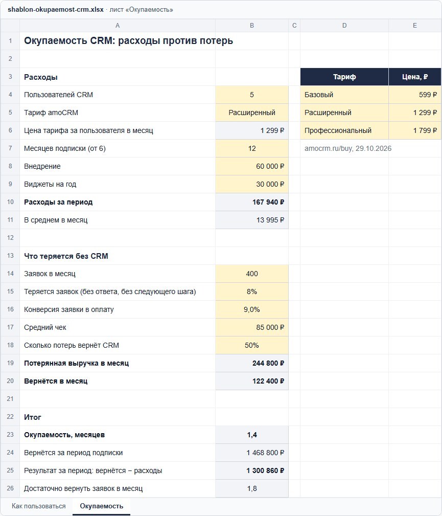Click lost requests cell «8%»
This screenshot has height=516, width=442.
[x=252, y=291]
